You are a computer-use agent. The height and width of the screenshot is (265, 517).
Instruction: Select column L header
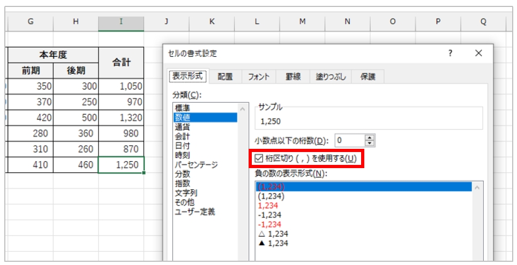pos(257,22)
